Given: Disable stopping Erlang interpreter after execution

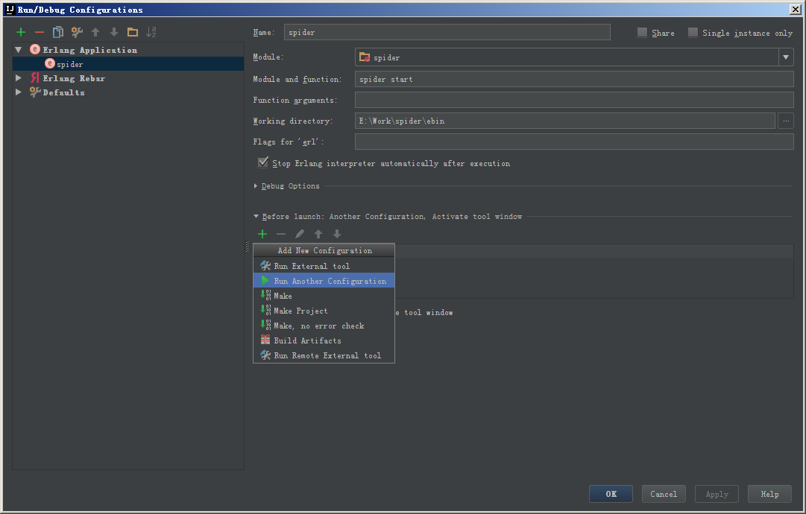Looking at the screenshot, I should pyautogui.click(x=262, y=162).
